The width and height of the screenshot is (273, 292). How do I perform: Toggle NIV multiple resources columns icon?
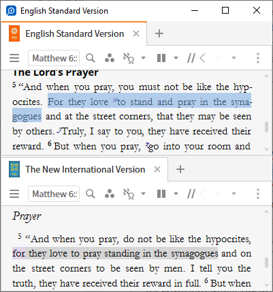[x=161, y=194]
